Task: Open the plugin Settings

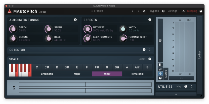Action: (x=172, y=11)
